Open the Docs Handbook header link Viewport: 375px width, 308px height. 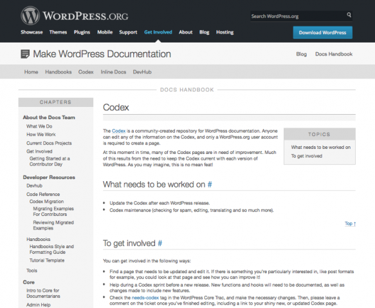334,54
